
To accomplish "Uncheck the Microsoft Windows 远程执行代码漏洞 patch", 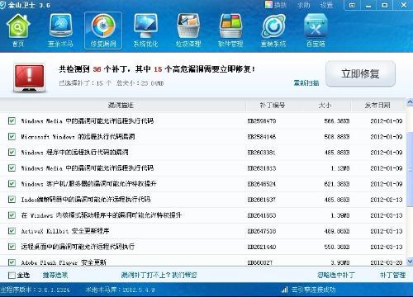I will pos(12,136).
